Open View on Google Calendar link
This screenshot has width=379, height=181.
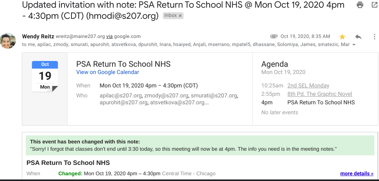(108, 72)
